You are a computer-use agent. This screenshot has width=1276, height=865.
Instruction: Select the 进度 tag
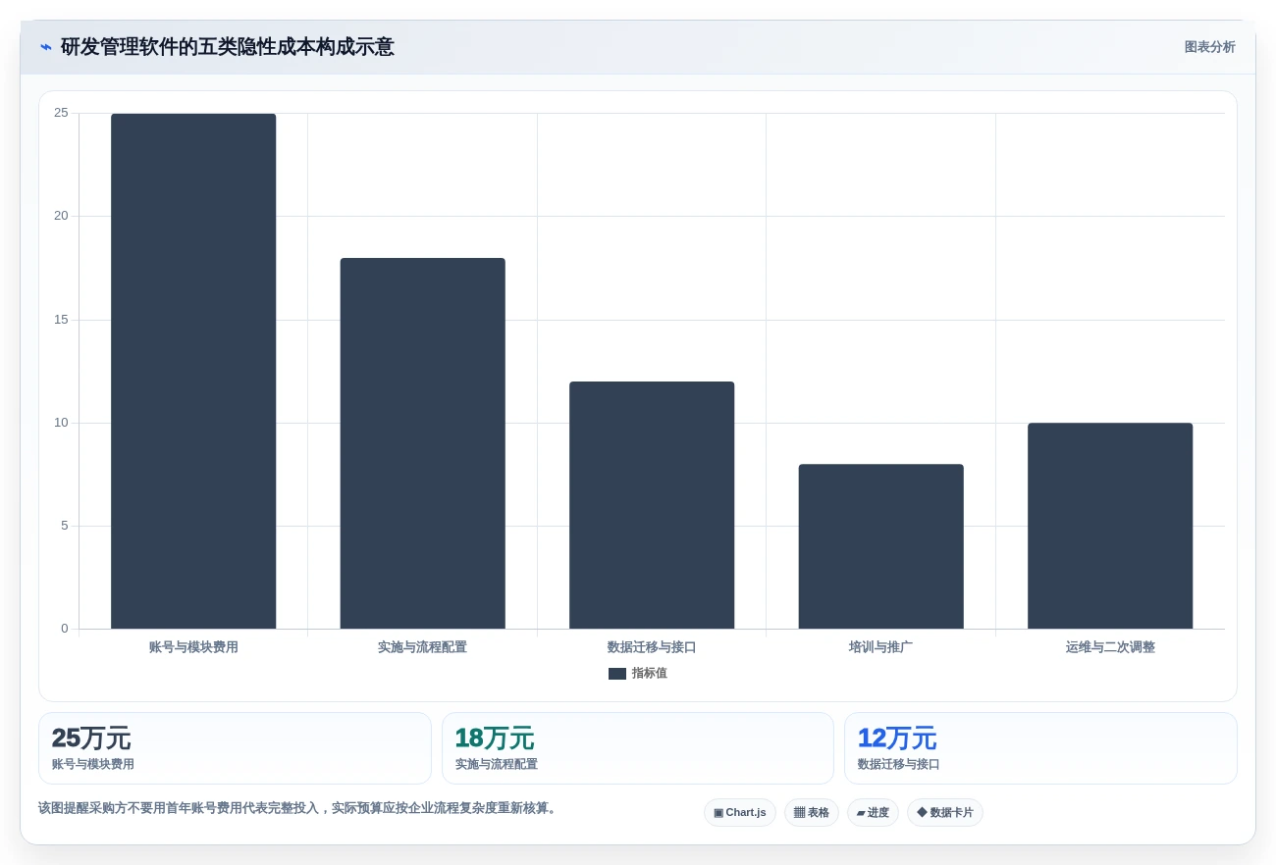(873, 812)
